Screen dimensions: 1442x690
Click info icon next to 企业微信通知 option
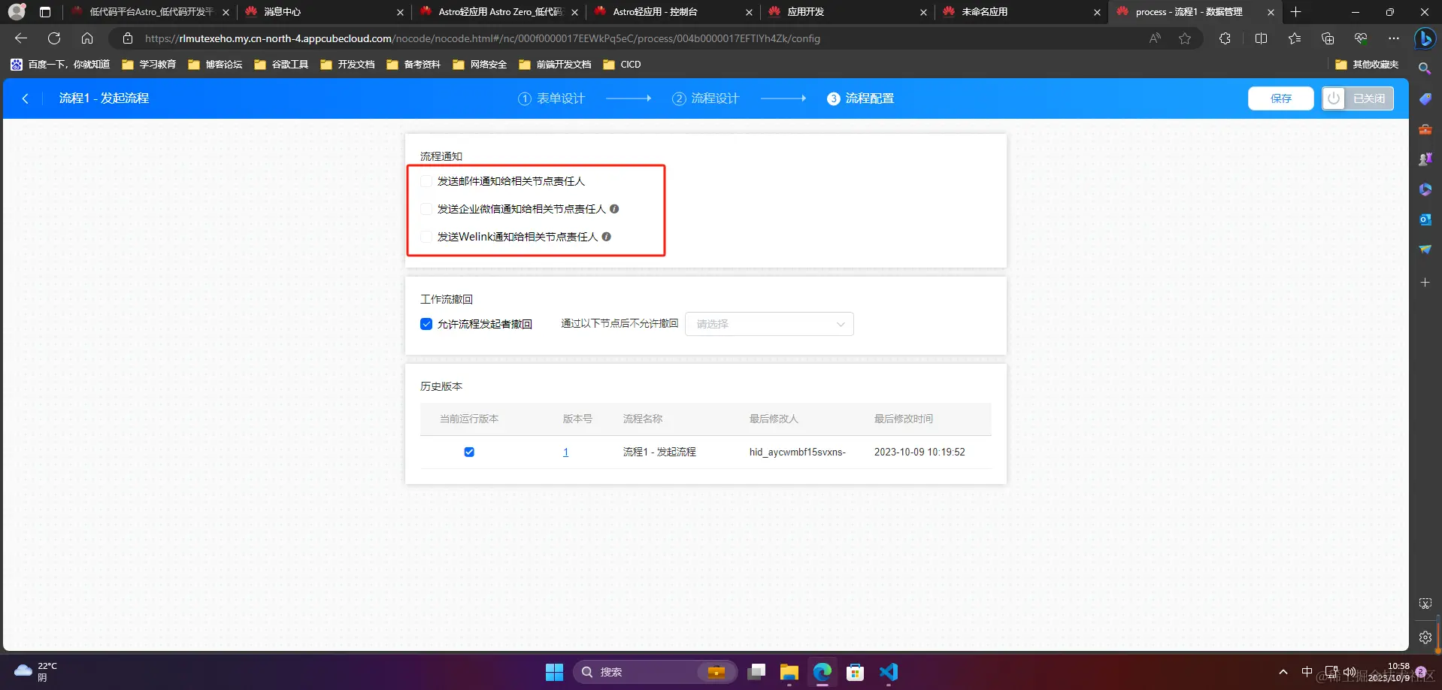(614, 209)
